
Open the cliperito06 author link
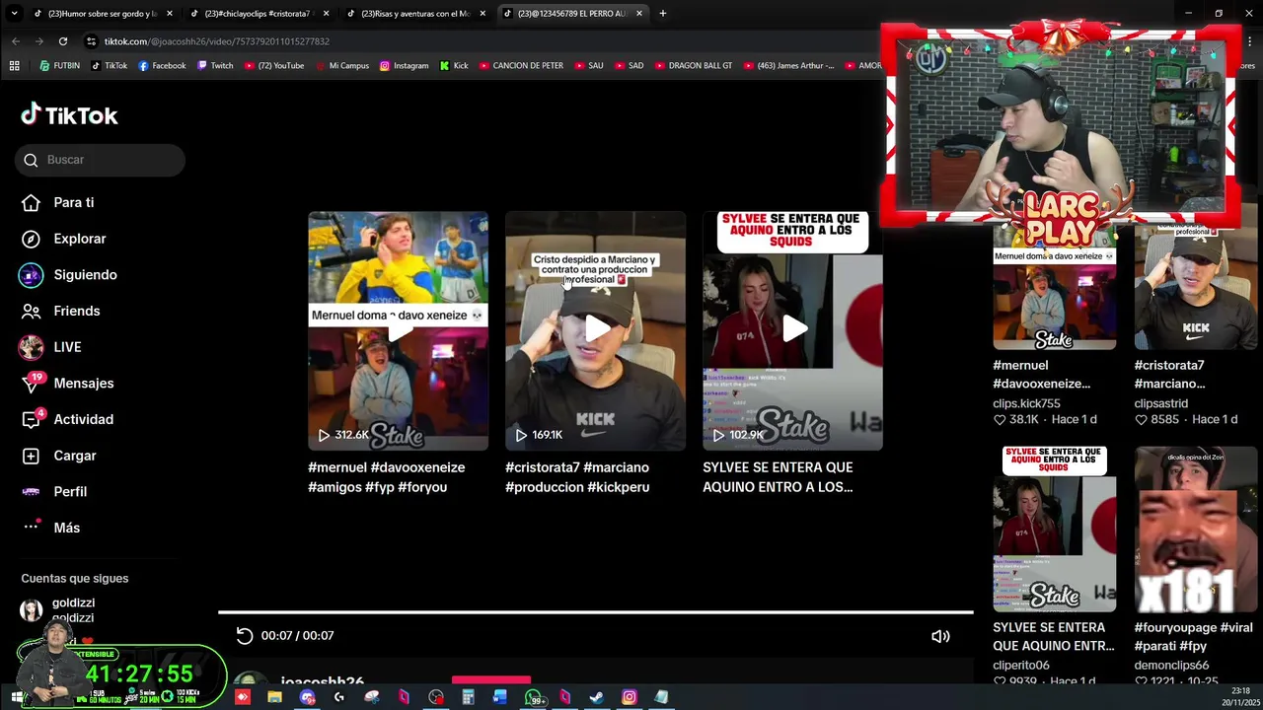coord(1021,666)
